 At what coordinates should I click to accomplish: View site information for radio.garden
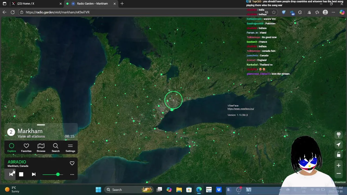pyautogui.click(x=22, y=12)
